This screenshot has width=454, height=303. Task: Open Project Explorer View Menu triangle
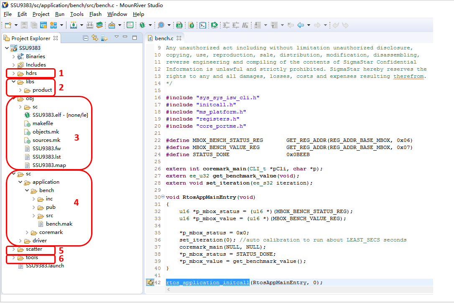pyautogui.click(x=117, y=38)
